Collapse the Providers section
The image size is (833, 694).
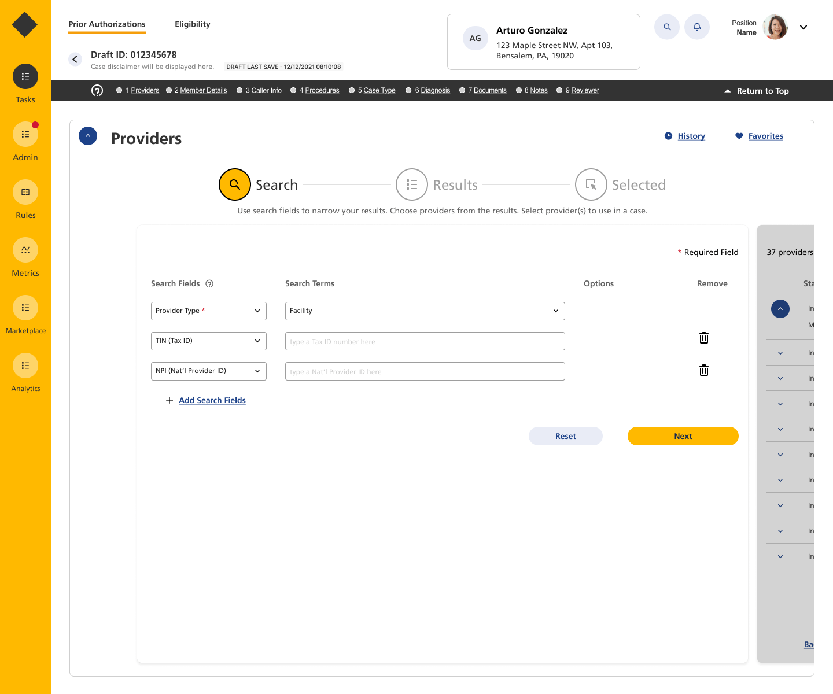(88, 136)
